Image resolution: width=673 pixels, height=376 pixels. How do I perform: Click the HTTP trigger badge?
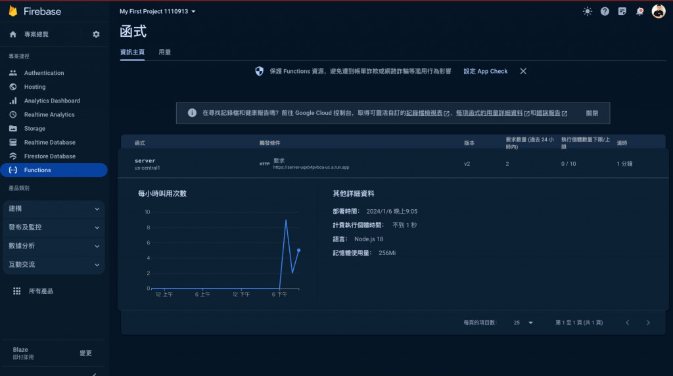click(264, 164)
